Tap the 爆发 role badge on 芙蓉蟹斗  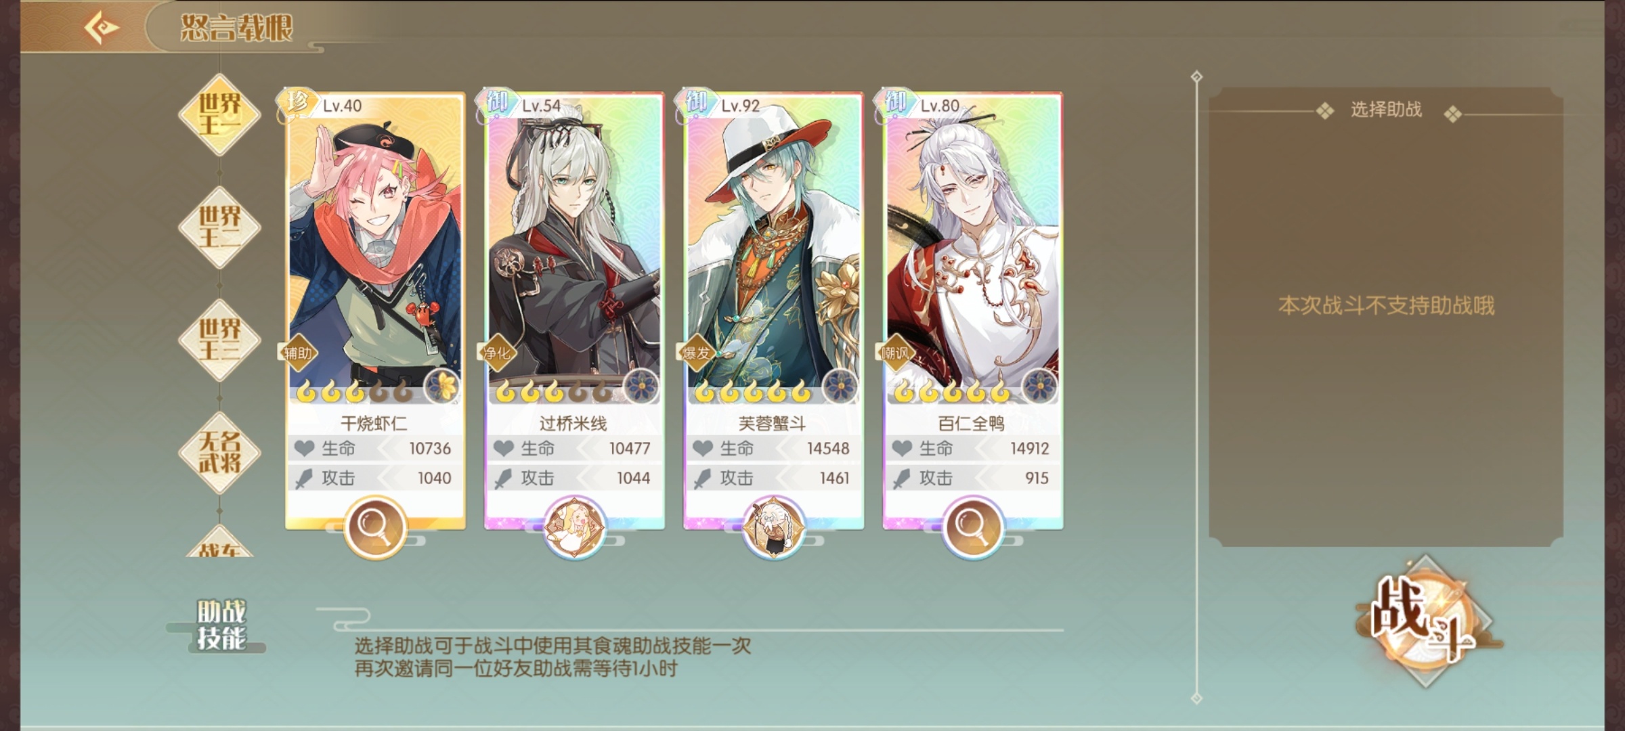tap(696, 353)
